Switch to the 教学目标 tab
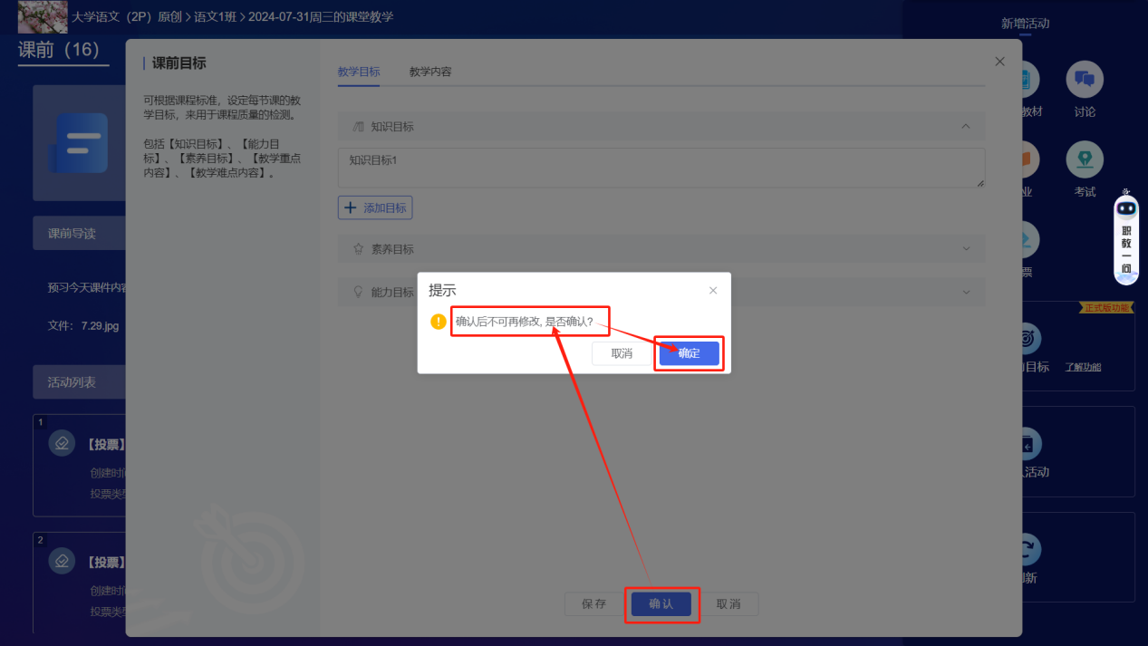Viewport: 1148px width, 646px height. tap(359, 72)
